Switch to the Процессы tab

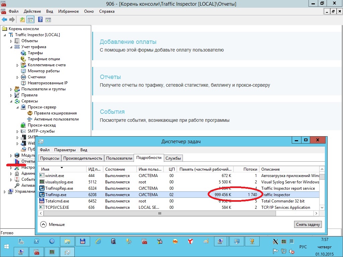click(50, 158)
